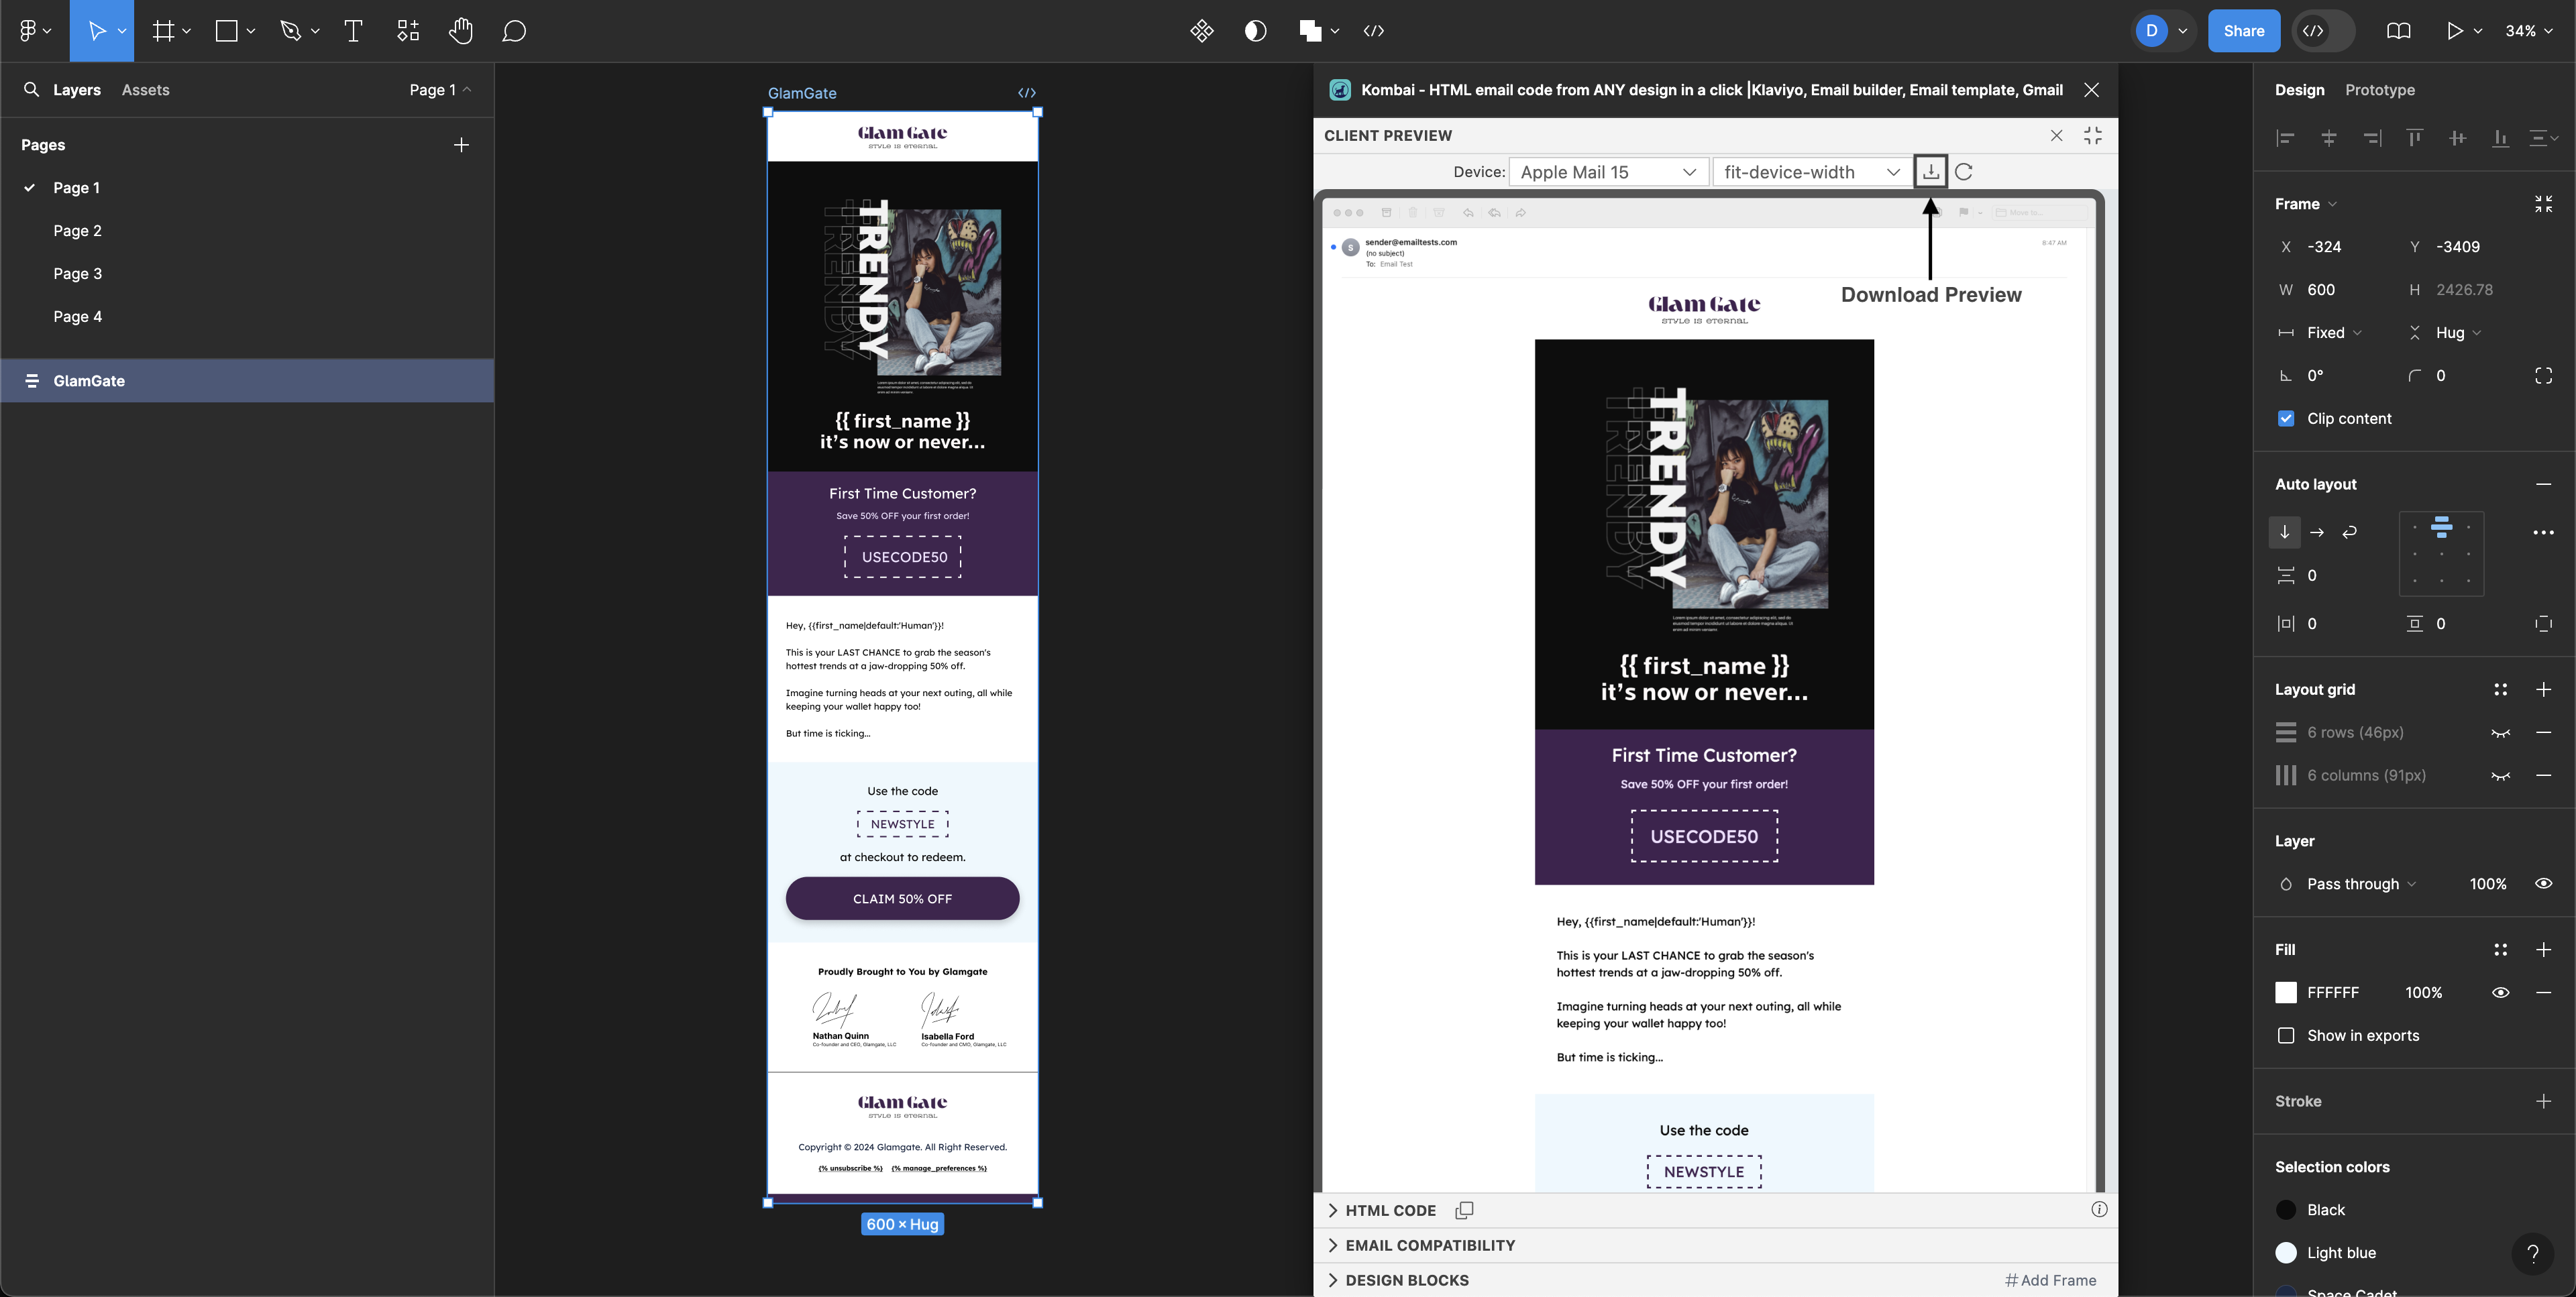The width and height of the screenshot is (2576, 1297).
Task: Click Align top icon
Action: 2415,138
